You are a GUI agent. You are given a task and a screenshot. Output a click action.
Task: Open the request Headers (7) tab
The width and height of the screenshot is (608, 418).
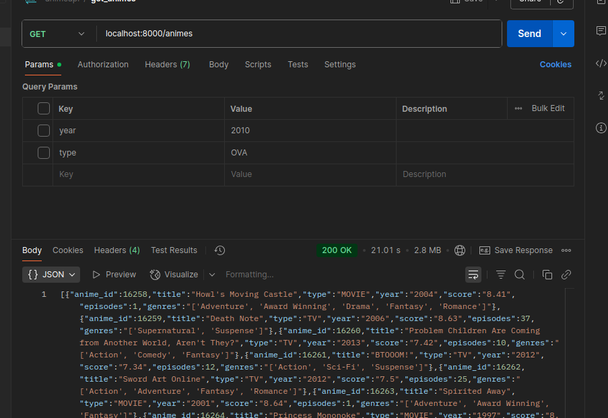[x=168, y=65]
